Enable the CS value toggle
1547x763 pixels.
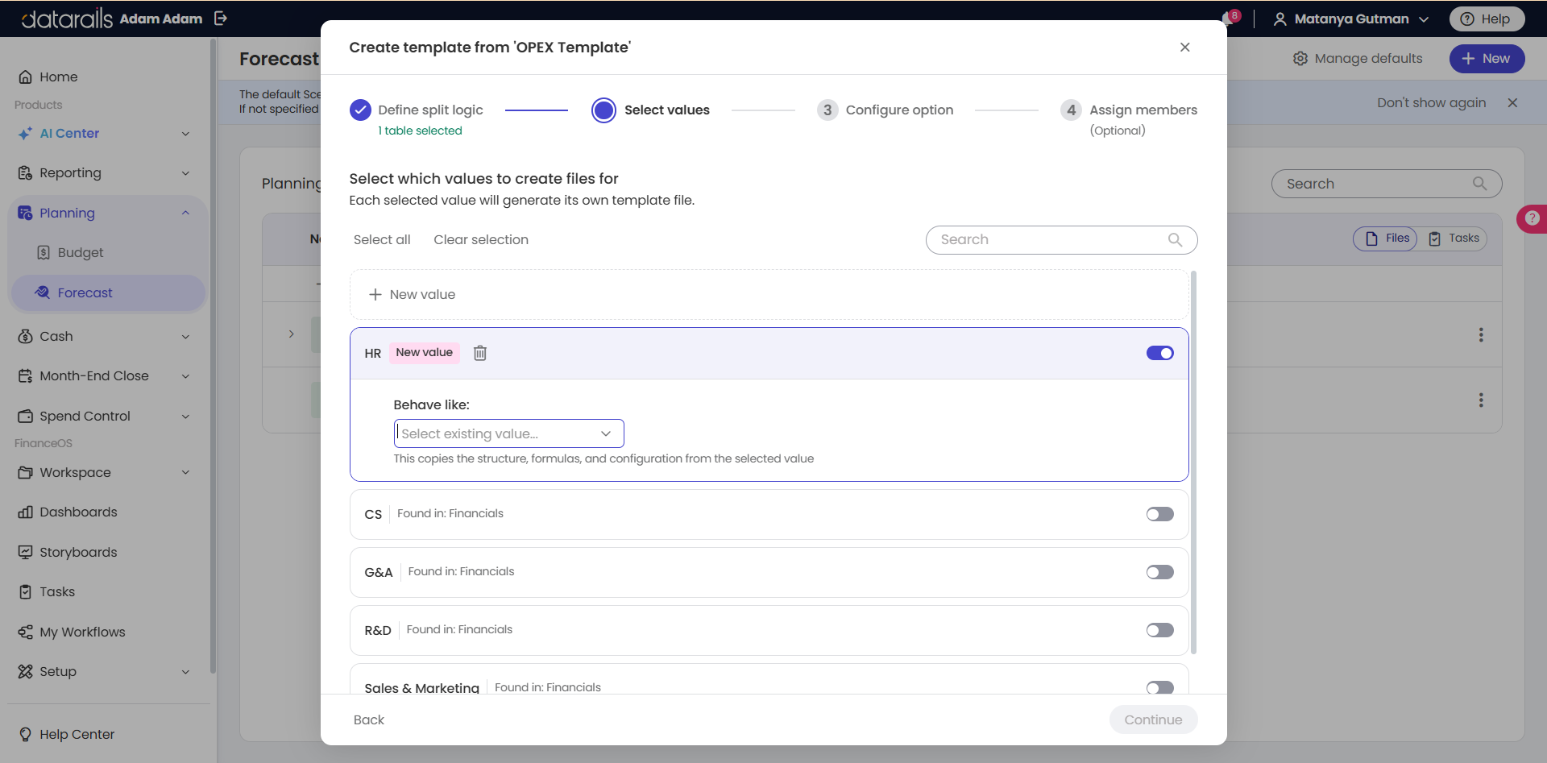click(x=1160, y=514)
